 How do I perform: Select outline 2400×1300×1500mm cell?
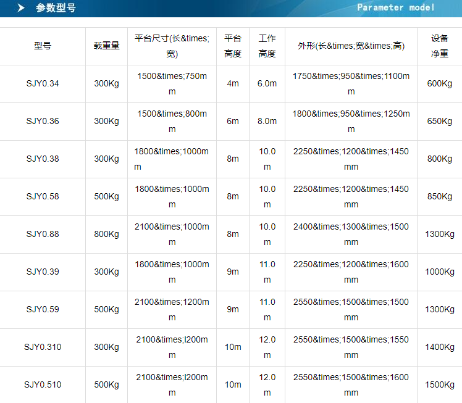click(x=351, y=235)
